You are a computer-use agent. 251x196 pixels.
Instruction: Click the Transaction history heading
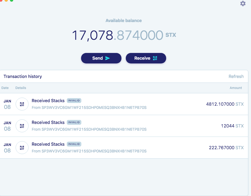(23, 76)
